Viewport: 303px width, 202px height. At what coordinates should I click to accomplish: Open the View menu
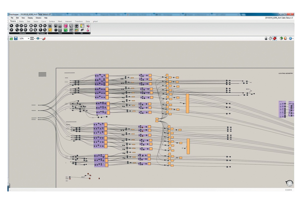[x=23, y=18]
